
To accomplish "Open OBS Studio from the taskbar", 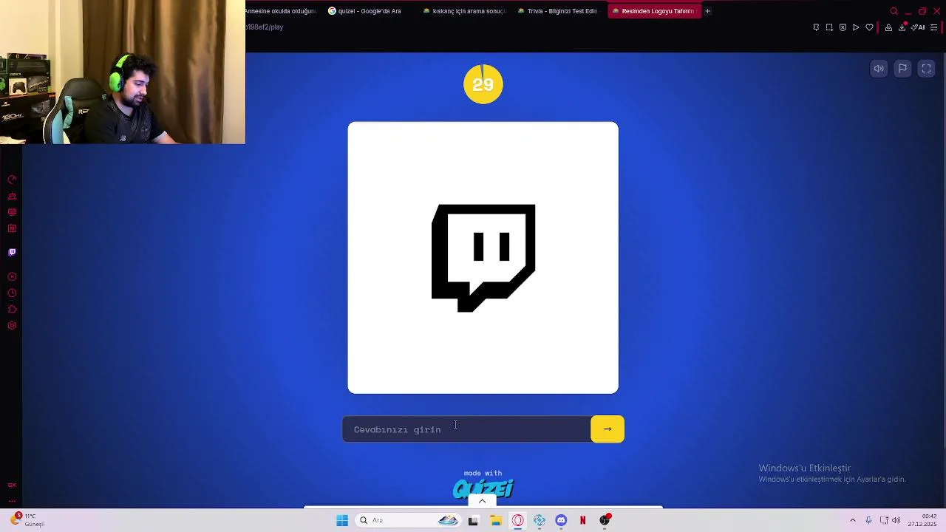I will 605,520.
